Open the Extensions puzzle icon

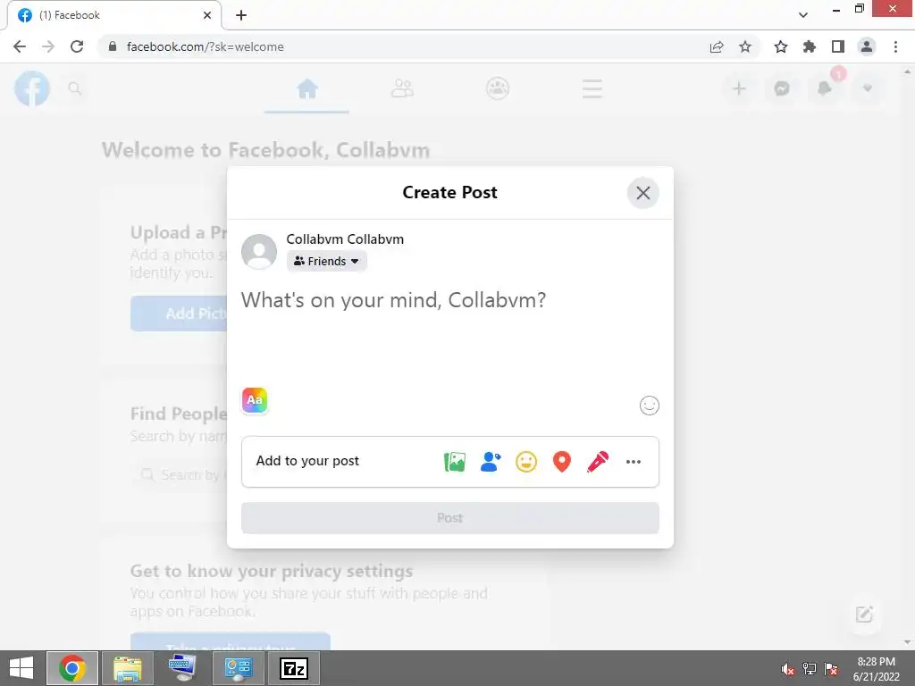click(810, 46)
